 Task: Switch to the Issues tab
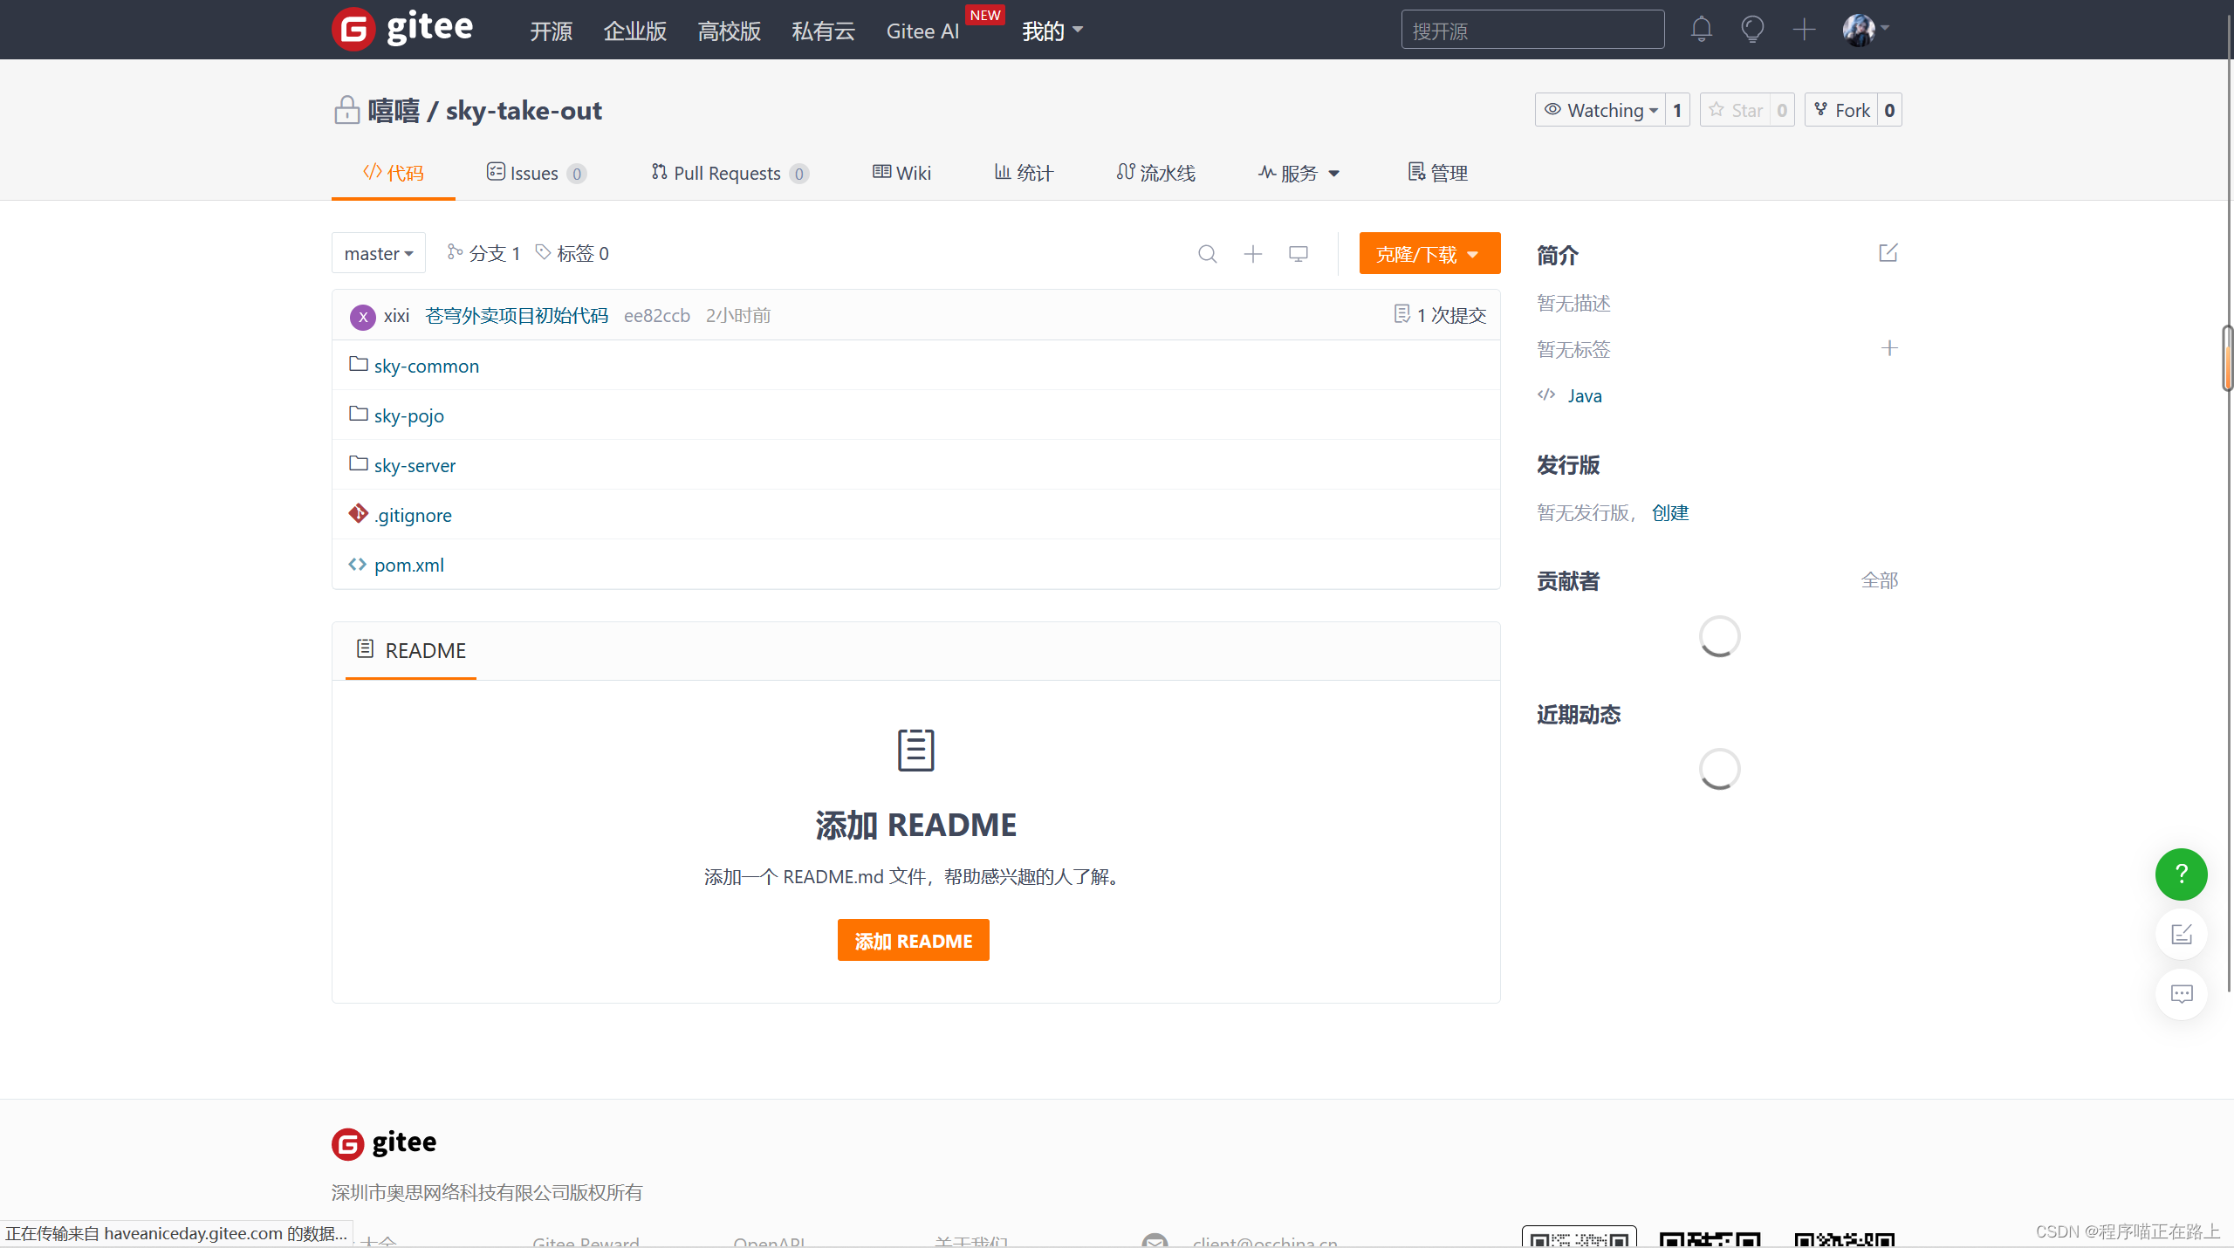pos(535,173)
